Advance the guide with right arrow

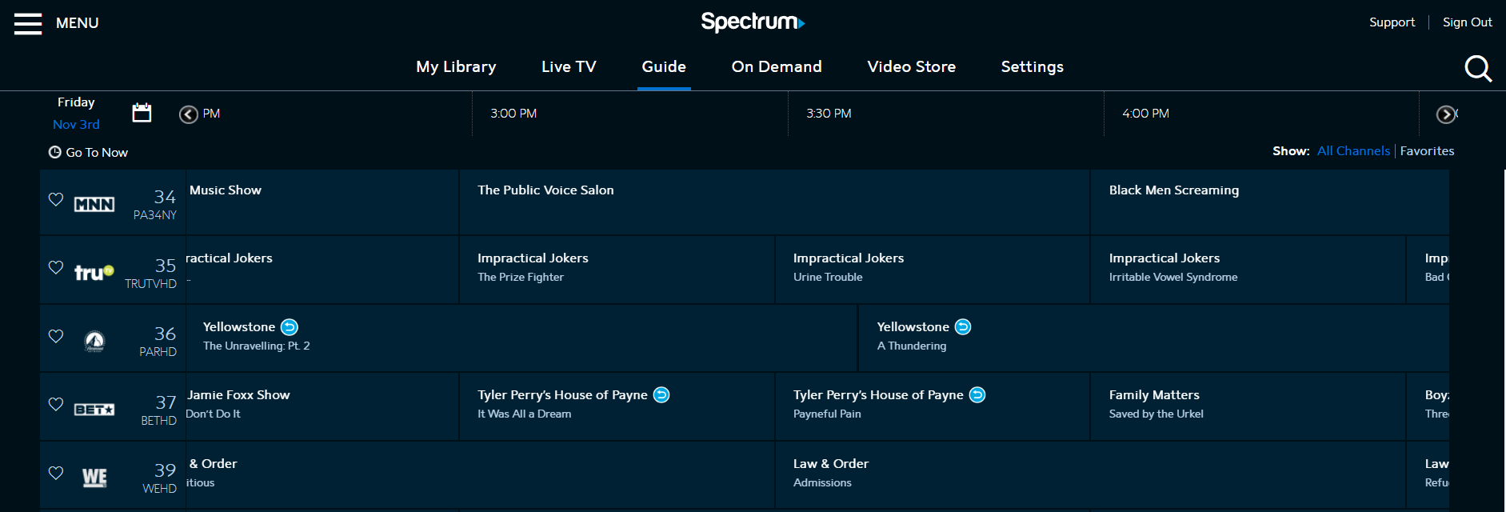pyautogui.click(x=1446, y=114)
